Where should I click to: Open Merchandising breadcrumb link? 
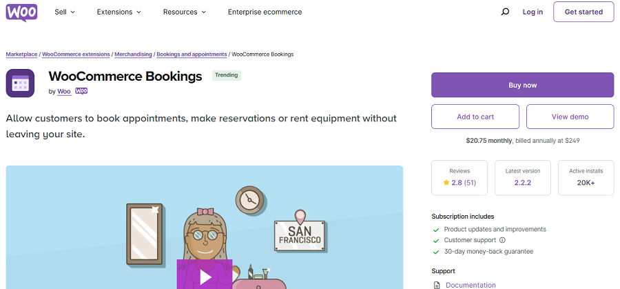coord(133,54)
